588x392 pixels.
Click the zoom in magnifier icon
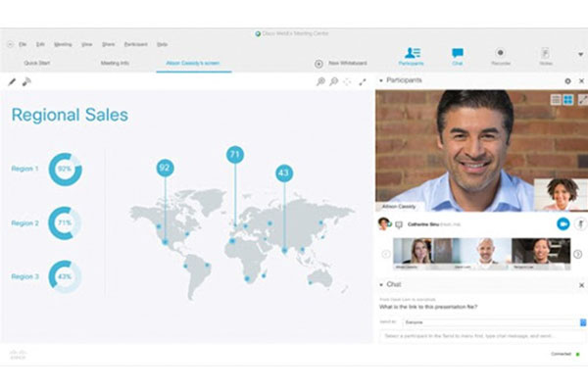pos(320,81)
